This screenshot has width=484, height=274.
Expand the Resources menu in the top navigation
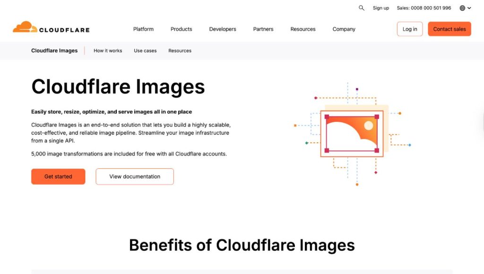302,29
